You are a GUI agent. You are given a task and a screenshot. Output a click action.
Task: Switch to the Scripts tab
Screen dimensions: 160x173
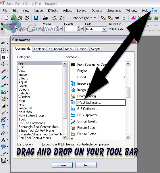pos(96,49)
